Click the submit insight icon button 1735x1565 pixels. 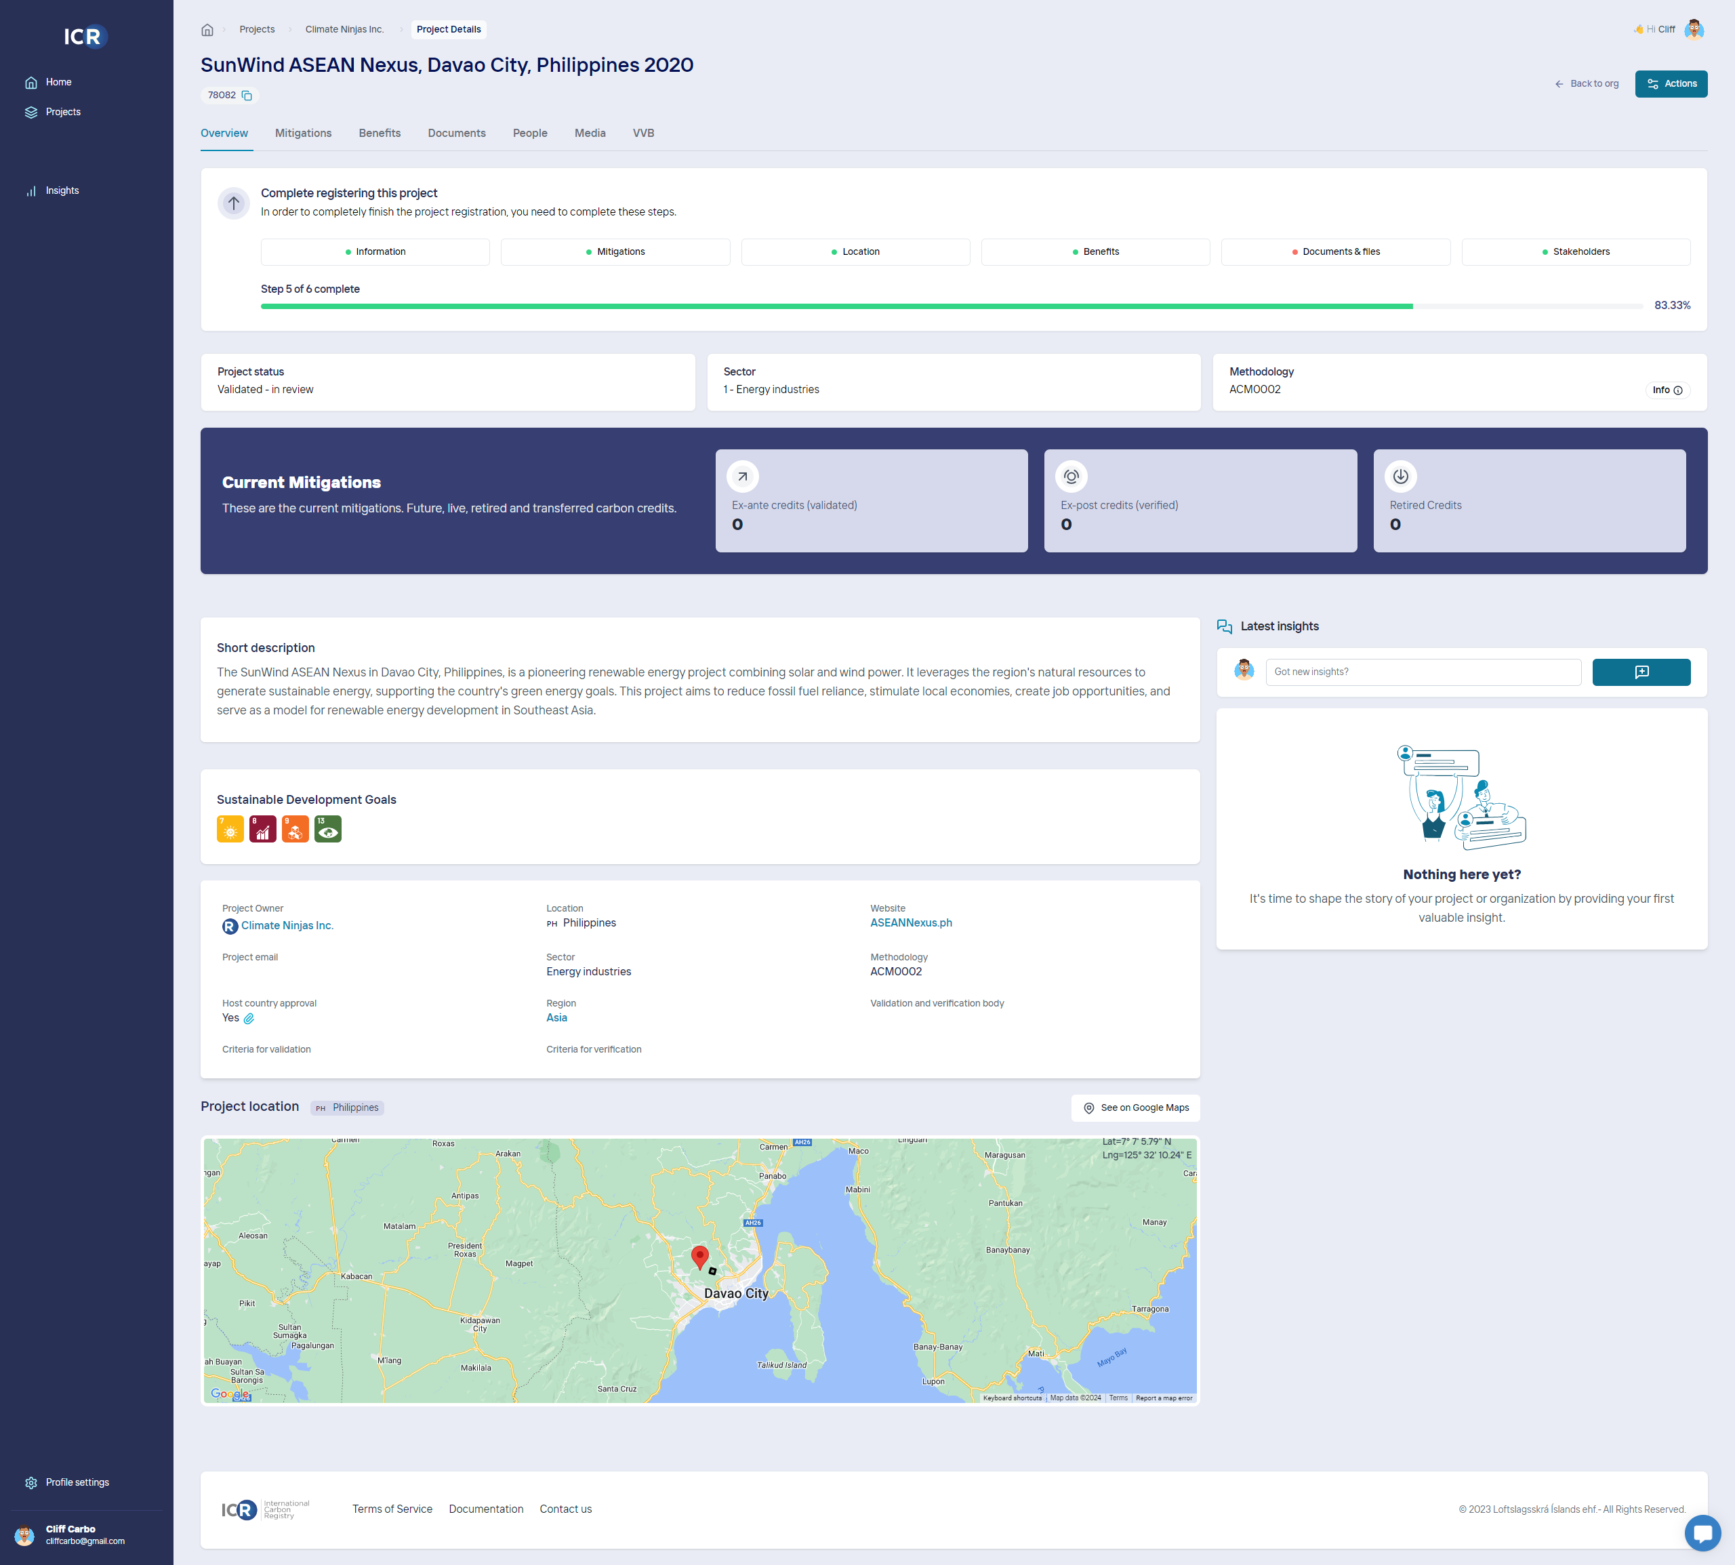click(1640, 672)
